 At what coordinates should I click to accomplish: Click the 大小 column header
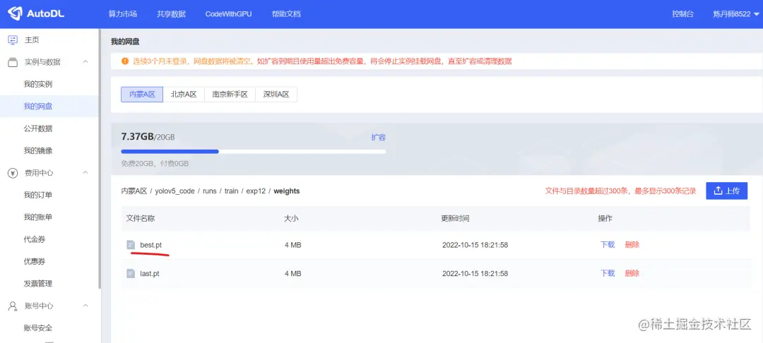[x=291, y=219]
